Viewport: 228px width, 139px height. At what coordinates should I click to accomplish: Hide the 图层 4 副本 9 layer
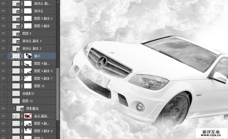[x=3, y=71]
